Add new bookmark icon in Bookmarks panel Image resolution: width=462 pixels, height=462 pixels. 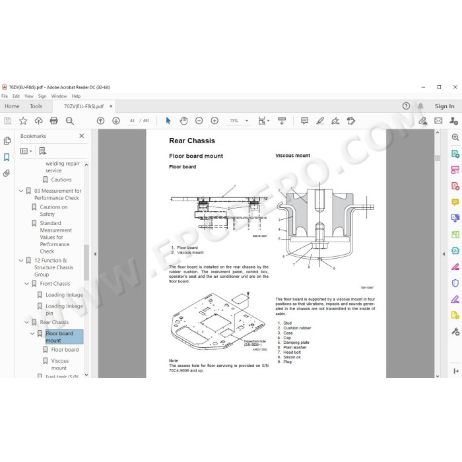pos(42,151)
